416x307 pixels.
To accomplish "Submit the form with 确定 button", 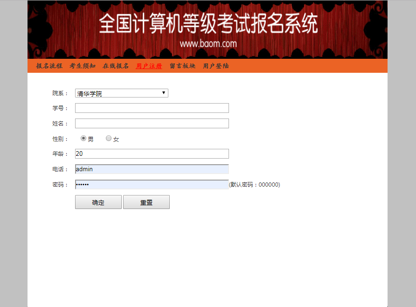I will tap(98, 202).
